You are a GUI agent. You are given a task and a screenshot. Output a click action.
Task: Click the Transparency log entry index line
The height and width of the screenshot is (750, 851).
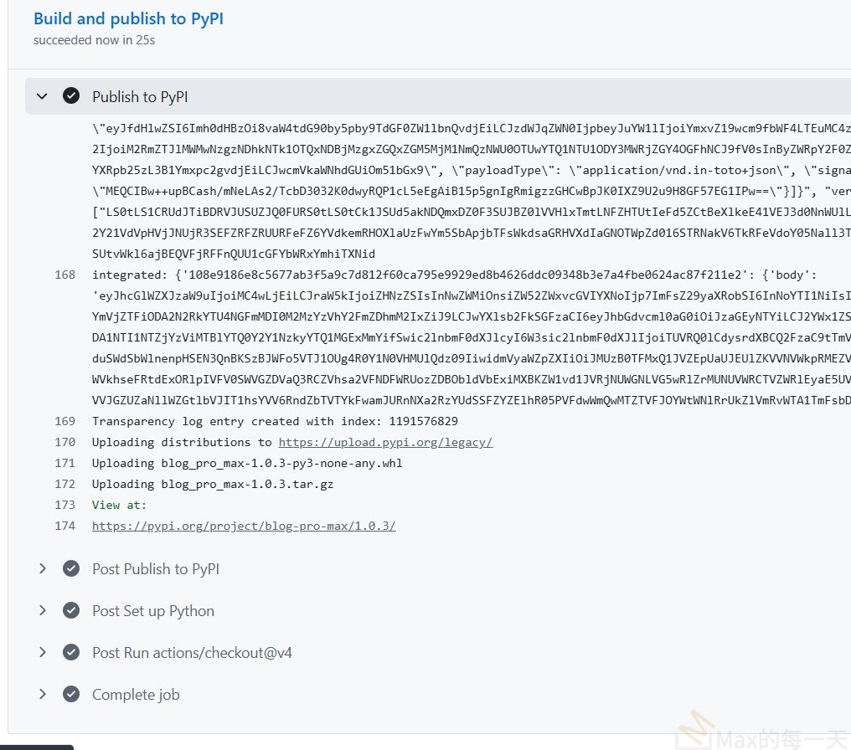[275, 421]
